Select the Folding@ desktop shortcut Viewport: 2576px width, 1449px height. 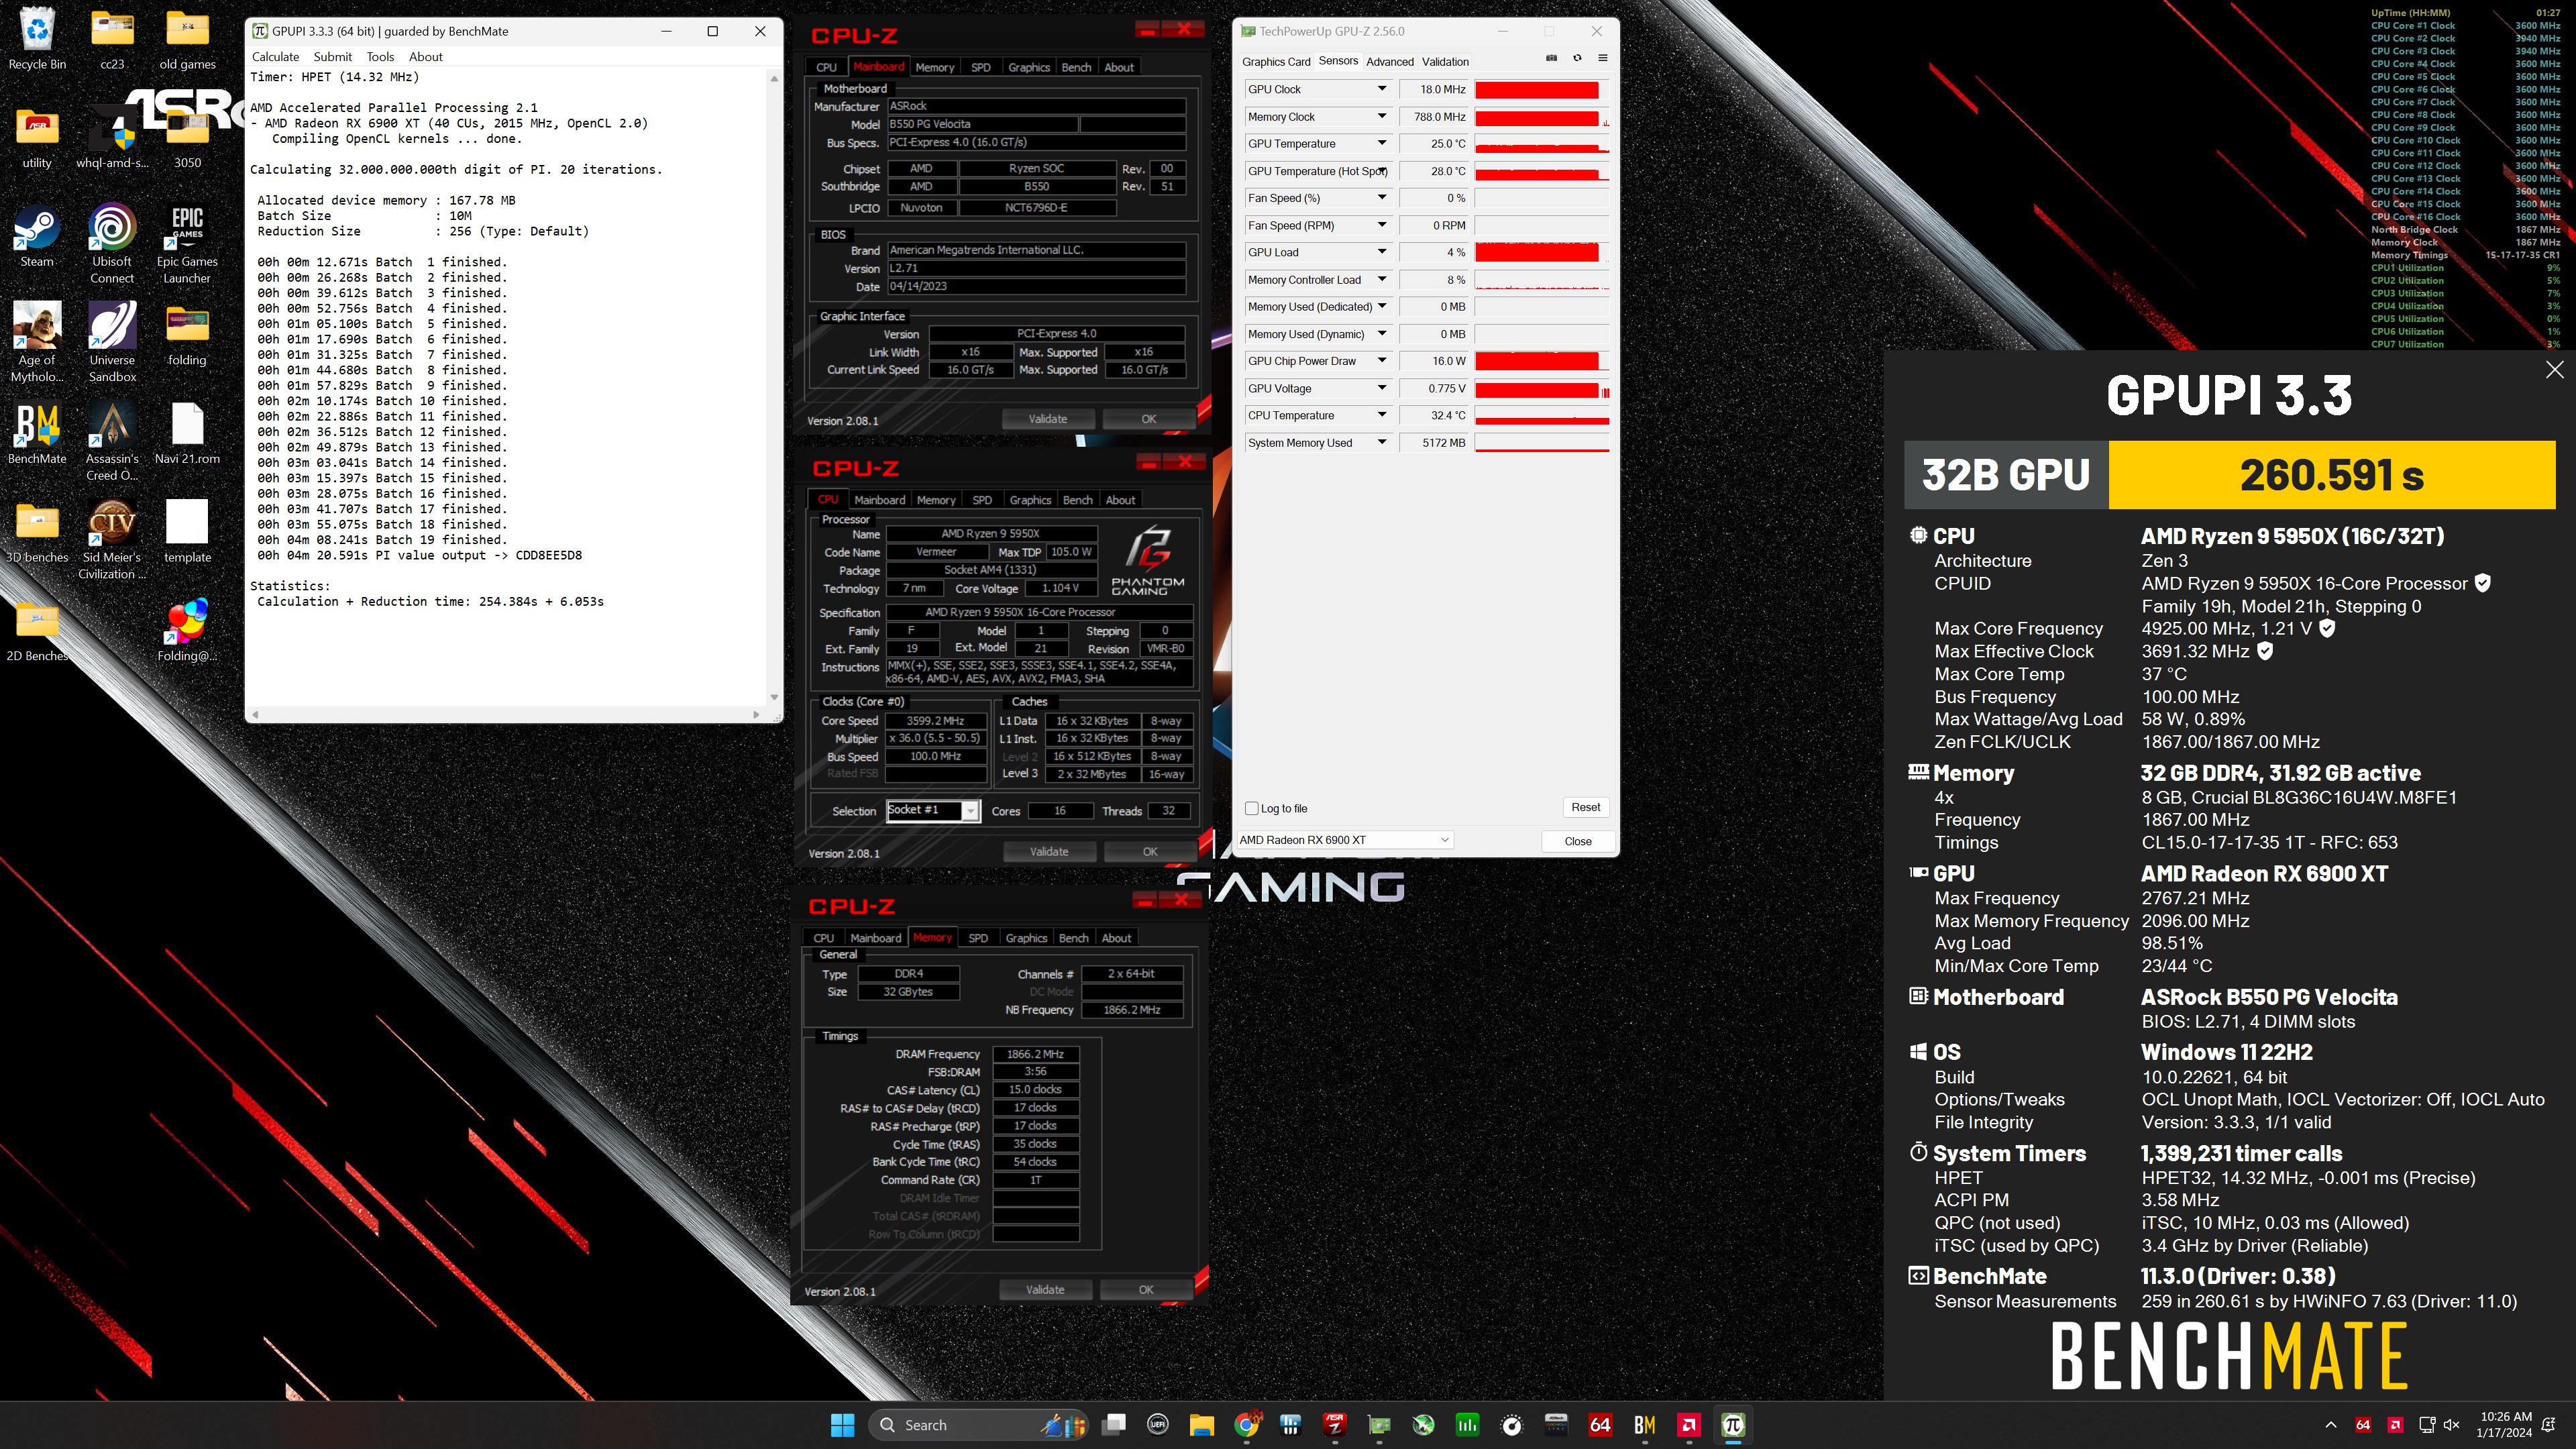coord(187,630)
